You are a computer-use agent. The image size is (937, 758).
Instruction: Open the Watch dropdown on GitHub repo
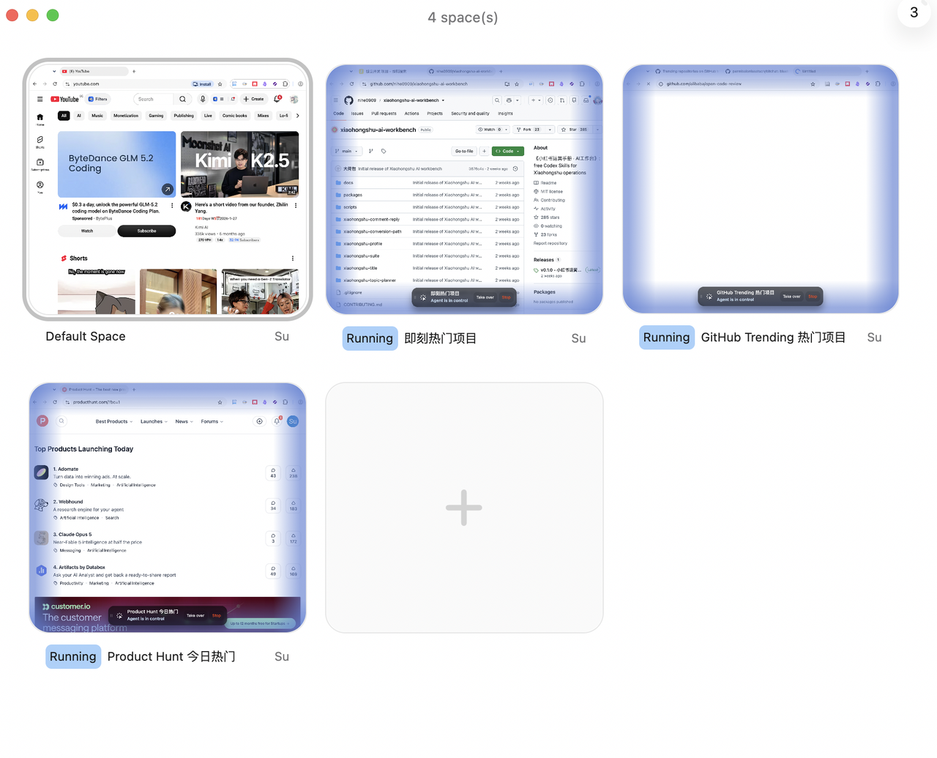493,130
